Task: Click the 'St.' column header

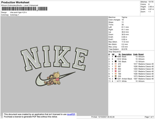Action: tap(120, 54)
